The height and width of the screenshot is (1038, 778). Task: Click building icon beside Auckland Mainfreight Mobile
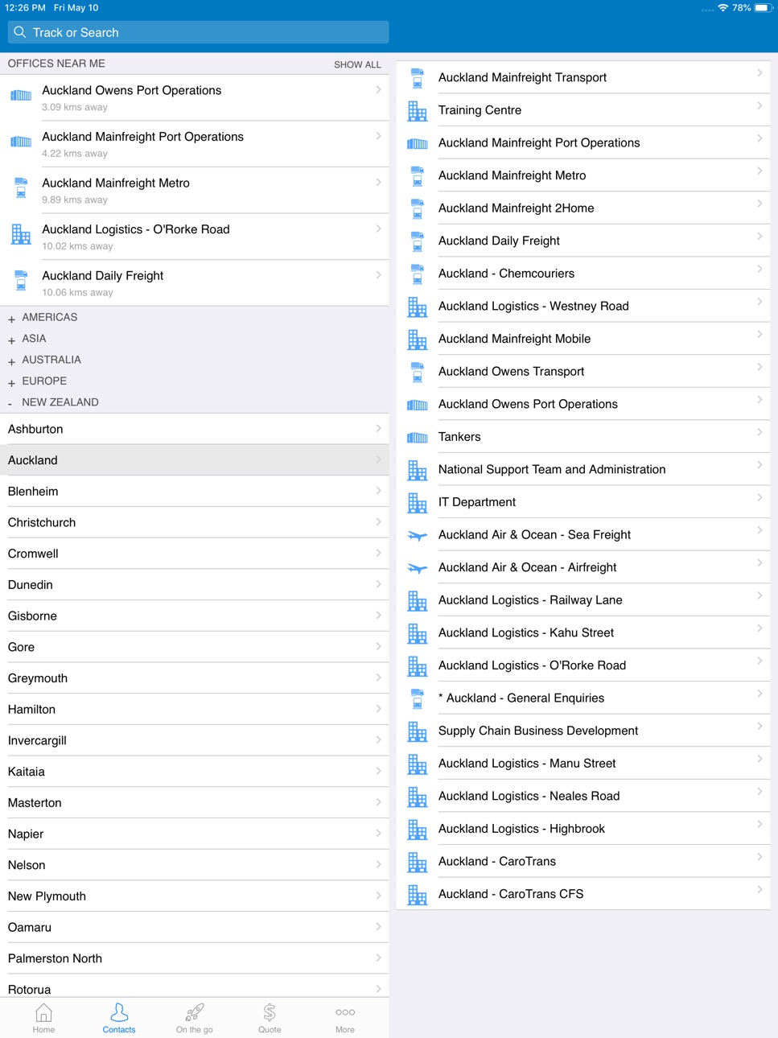click(x=417, y=340)
